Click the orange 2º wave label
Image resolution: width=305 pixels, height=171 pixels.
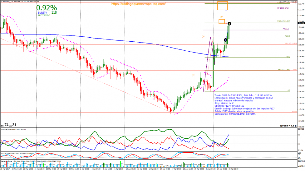click(x=203, y=37)
